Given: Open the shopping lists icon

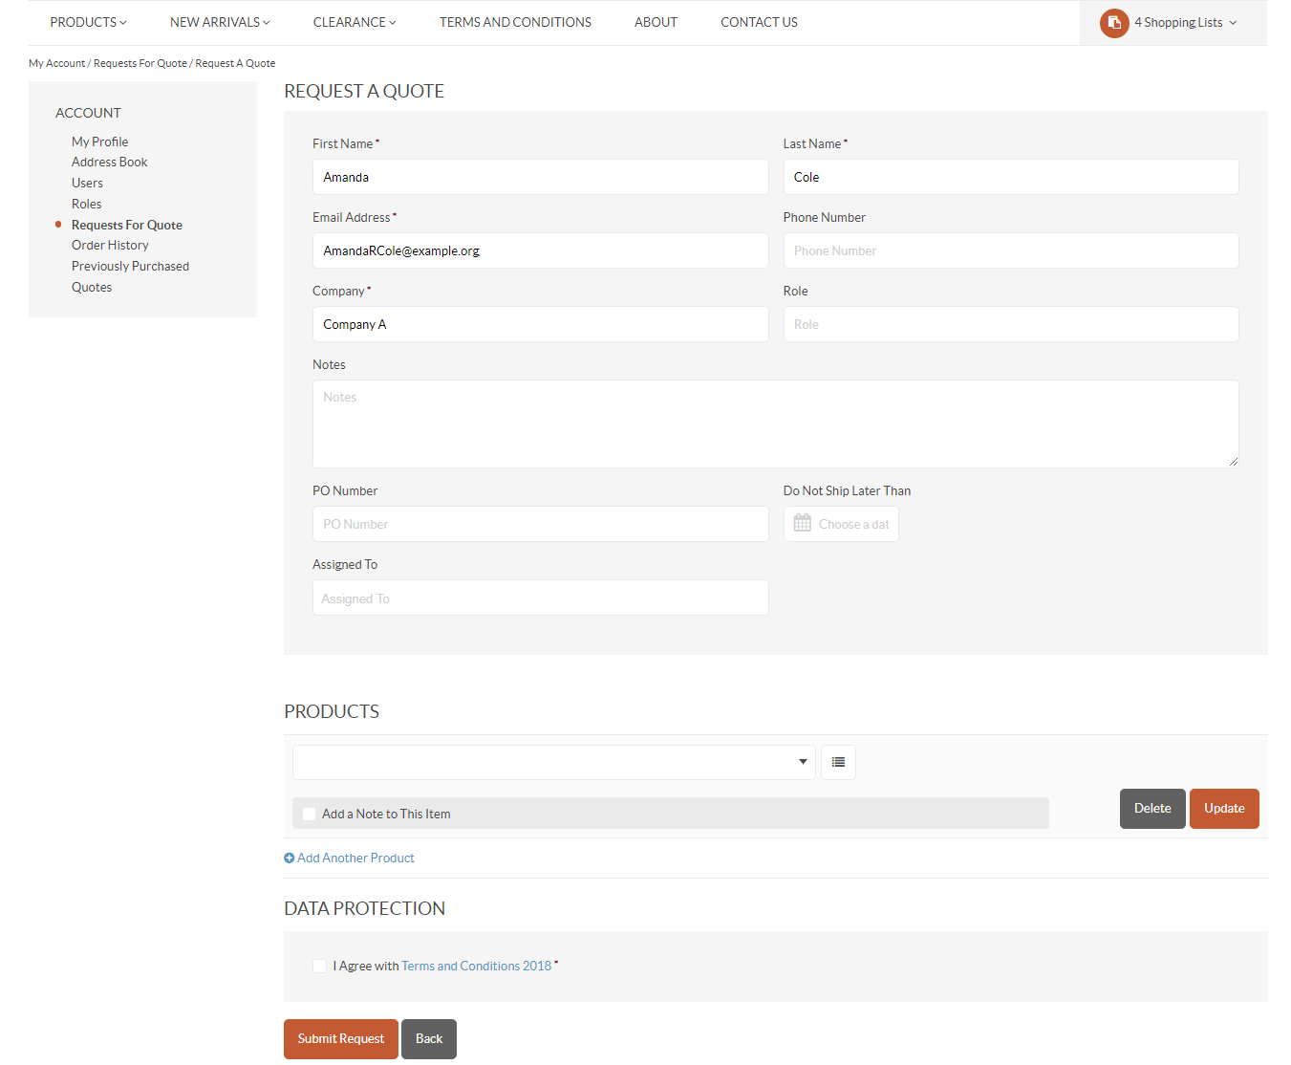Looking at the screenshot, I should (x=1114, y=23).
